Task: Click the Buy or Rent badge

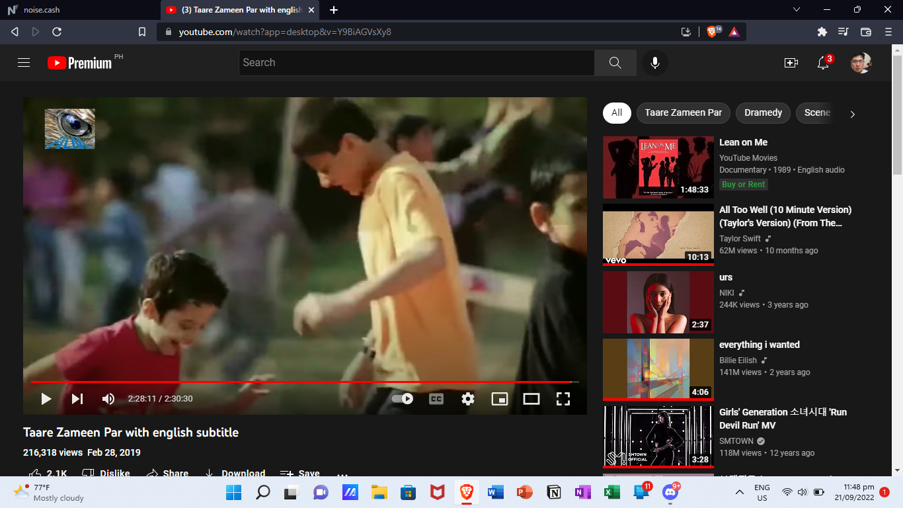Action: click(744, 185)
